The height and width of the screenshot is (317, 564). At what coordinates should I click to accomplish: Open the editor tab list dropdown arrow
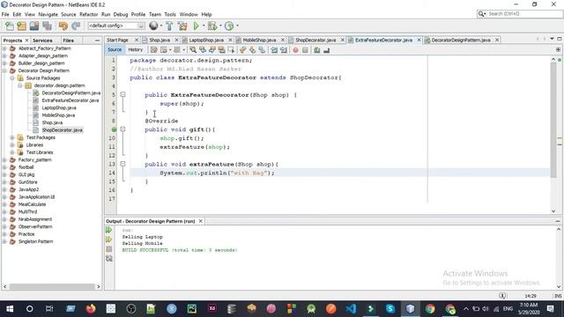[552, 39]
